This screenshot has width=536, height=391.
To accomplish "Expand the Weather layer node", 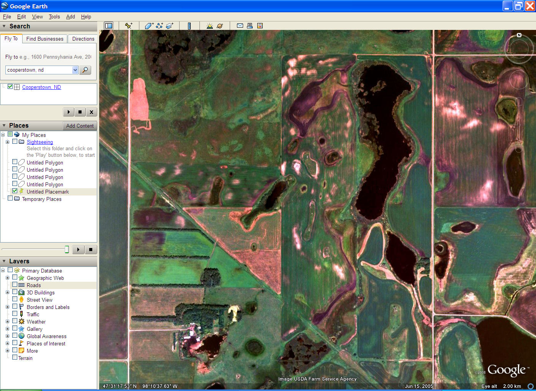I will (7, 322).
